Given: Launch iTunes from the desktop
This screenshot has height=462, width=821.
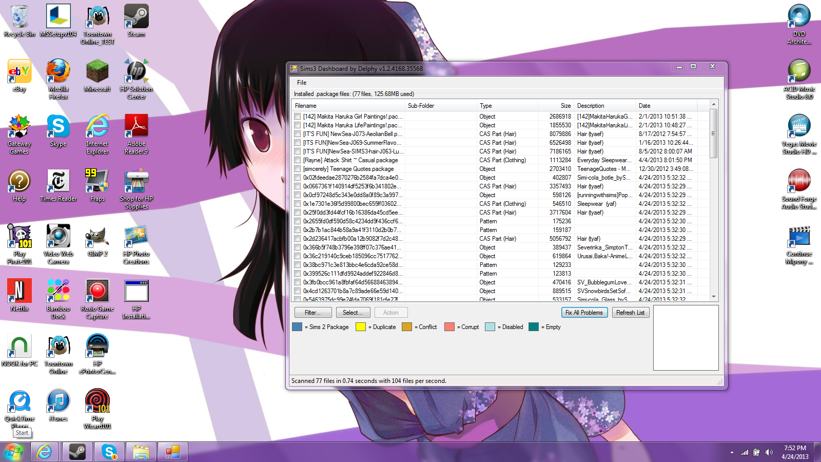Looking at the screenshot, I should (58, 405).
